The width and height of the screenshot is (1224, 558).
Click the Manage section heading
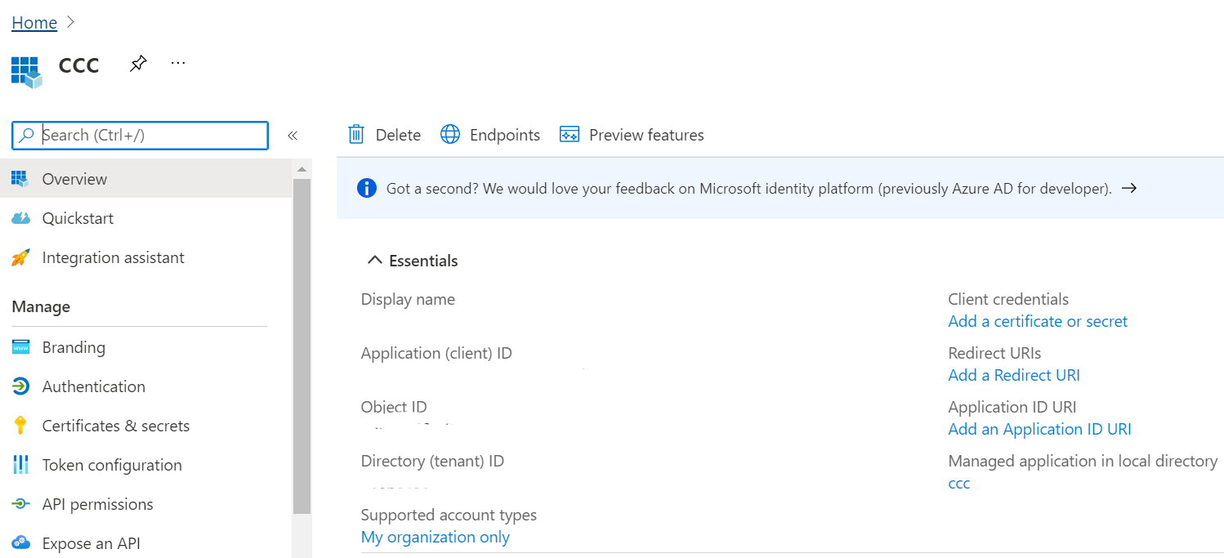[x=41, y=306]
